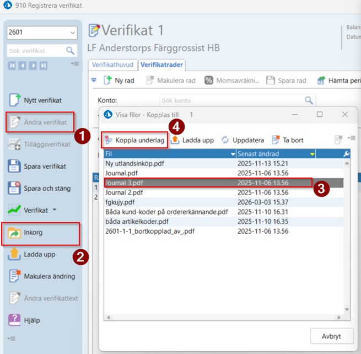Go to first verifikat navigation arrow

[x=12, y=66]
